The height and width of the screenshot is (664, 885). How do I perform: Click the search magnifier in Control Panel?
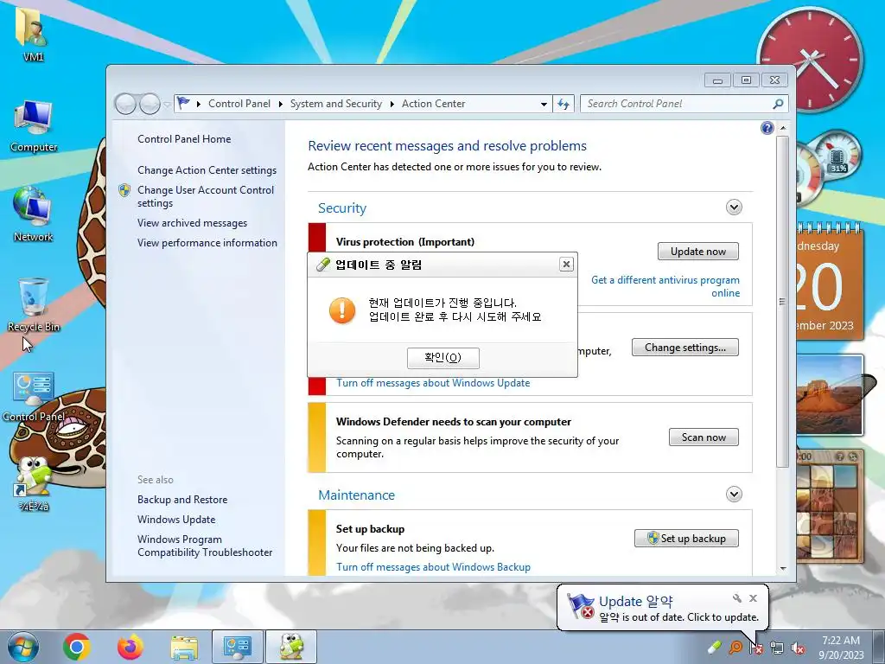point(778,104)
